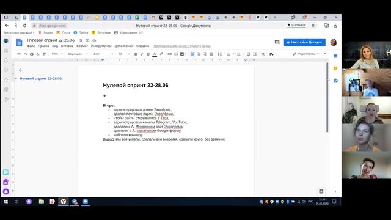Collapse the menus with the up chevron
This screenshot has height=220, width=391.
point(325,54)
